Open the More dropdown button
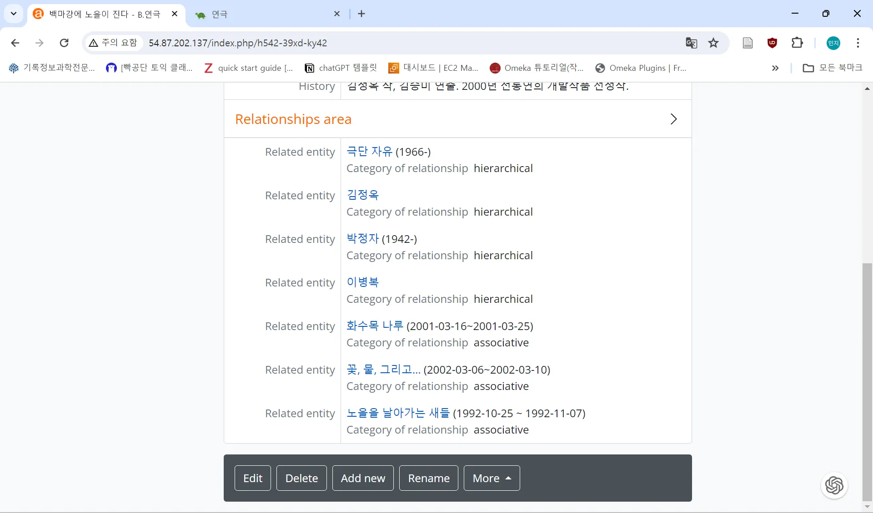This screenshot has height=513, width=873. point(492,478)
